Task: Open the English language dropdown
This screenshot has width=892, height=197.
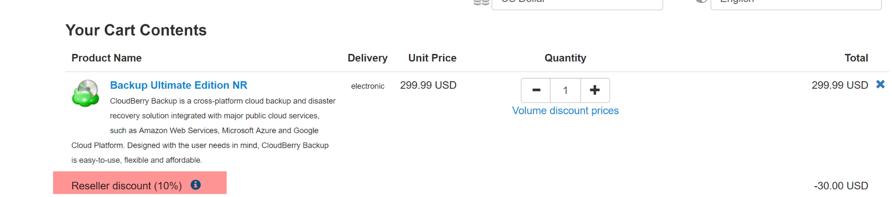Action: tap(796, 3)
